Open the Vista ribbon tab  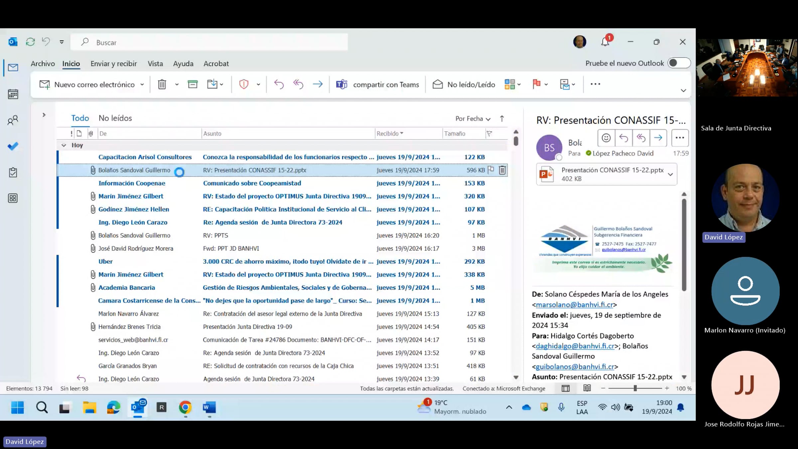point(155,64)
